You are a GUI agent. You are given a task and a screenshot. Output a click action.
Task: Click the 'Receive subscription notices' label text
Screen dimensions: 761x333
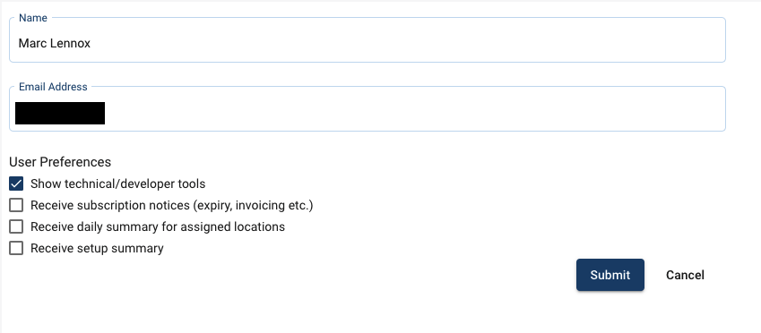pyautogui.click(x=109, y=206)
